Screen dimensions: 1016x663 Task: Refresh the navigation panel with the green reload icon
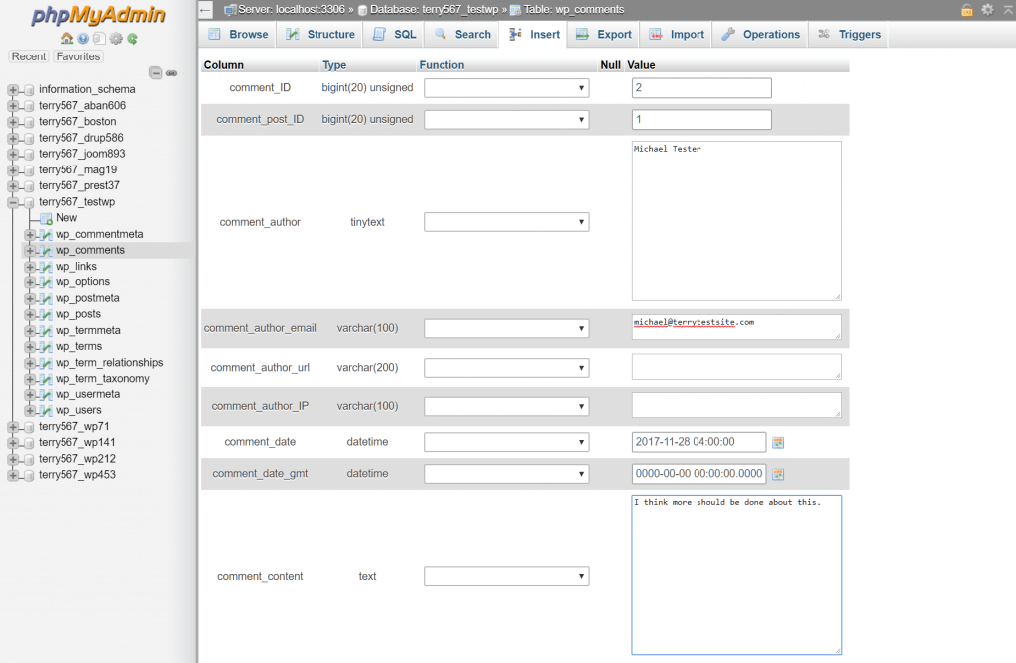point(132,38)
